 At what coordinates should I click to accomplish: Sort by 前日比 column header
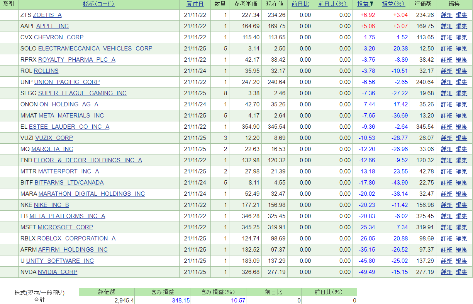point(300,4)
